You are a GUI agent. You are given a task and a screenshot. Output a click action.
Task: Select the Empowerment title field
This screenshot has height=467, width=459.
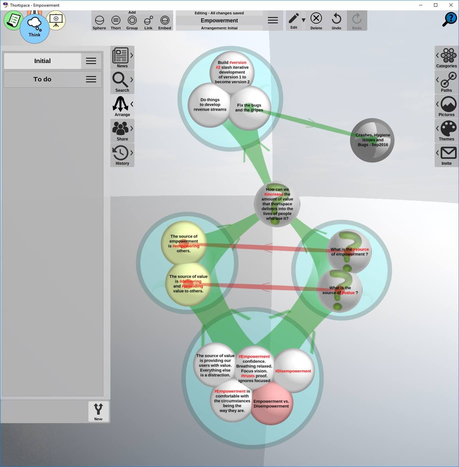tap(219, 20)
